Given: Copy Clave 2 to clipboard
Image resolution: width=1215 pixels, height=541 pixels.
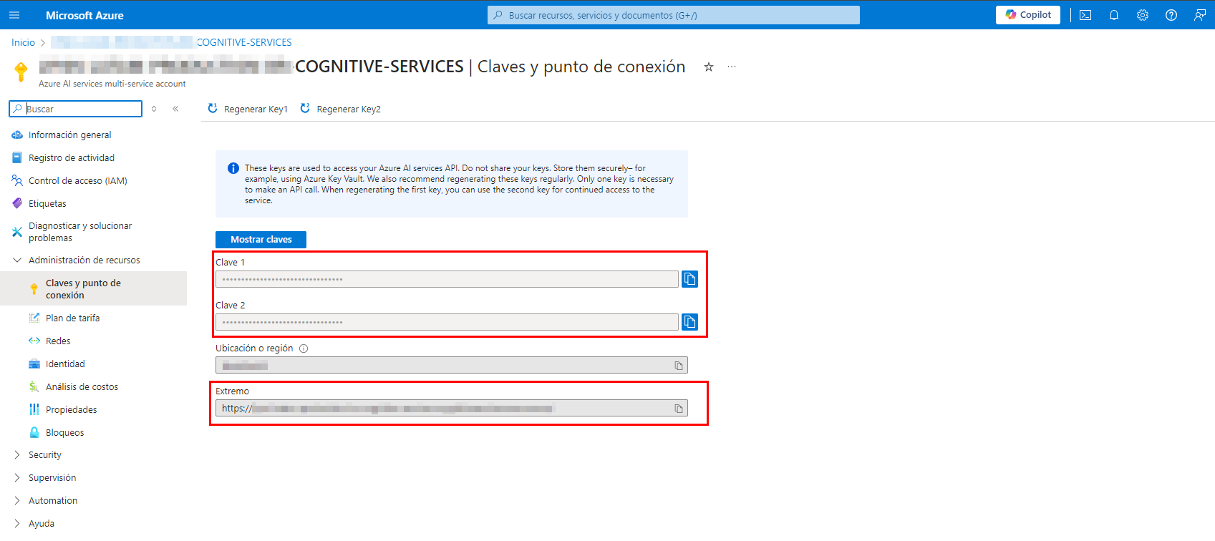Looking at the screenshot, I should [x=689, y=321].
